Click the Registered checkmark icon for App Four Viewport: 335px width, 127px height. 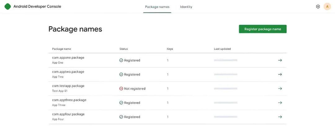121,117
